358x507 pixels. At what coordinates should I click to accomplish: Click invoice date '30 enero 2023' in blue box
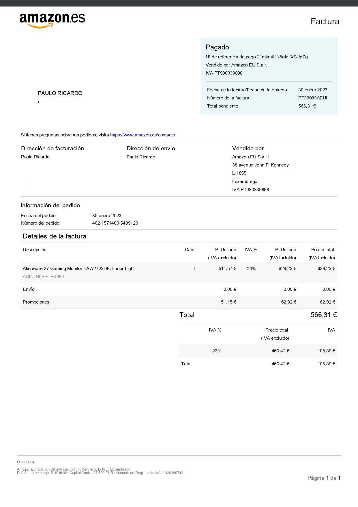point(313,90)
